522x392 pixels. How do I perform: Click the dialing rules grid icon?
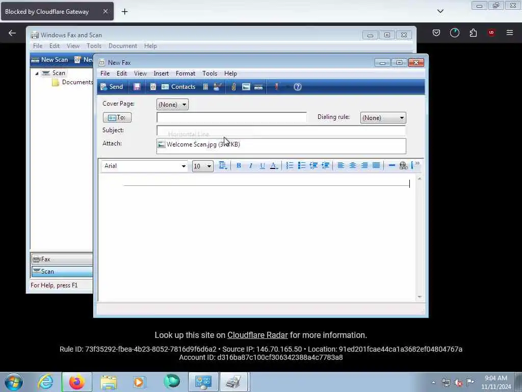(x=205, y=87)
